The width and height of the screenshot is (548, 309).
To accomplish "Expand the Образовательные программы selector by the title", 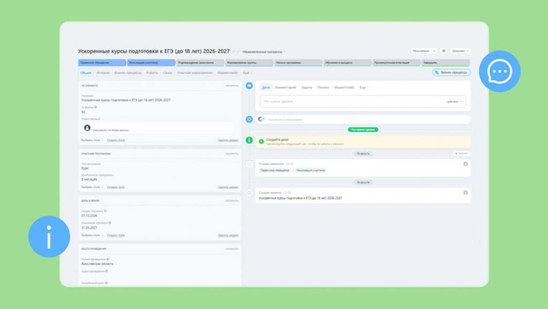I will point(263,52).
